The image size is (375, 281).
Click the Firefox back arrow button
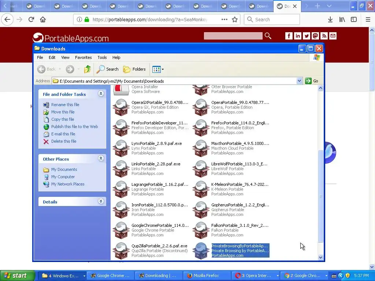(x=7, y=19)
